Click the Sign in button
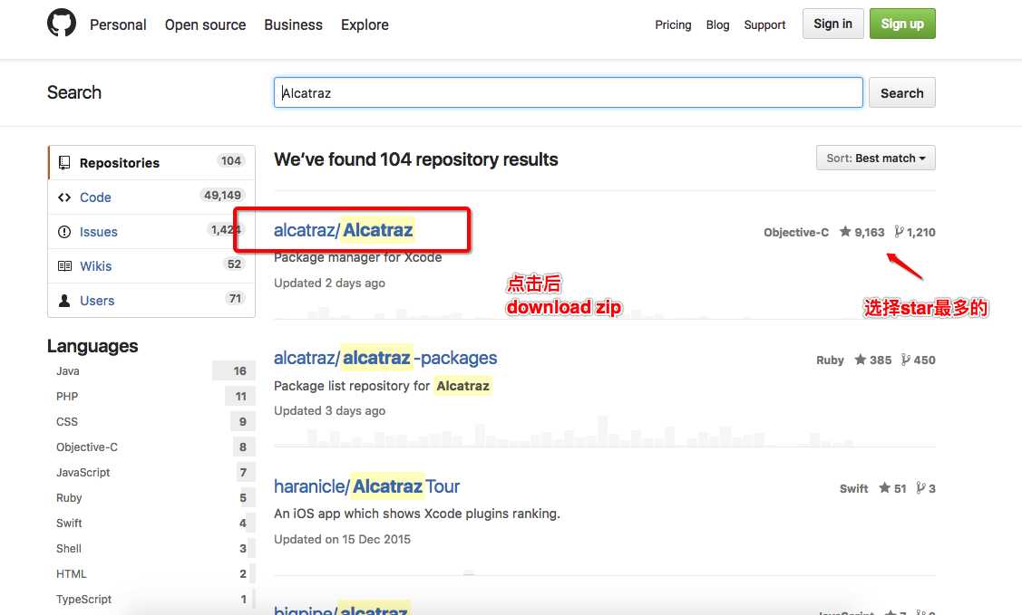 833,24
